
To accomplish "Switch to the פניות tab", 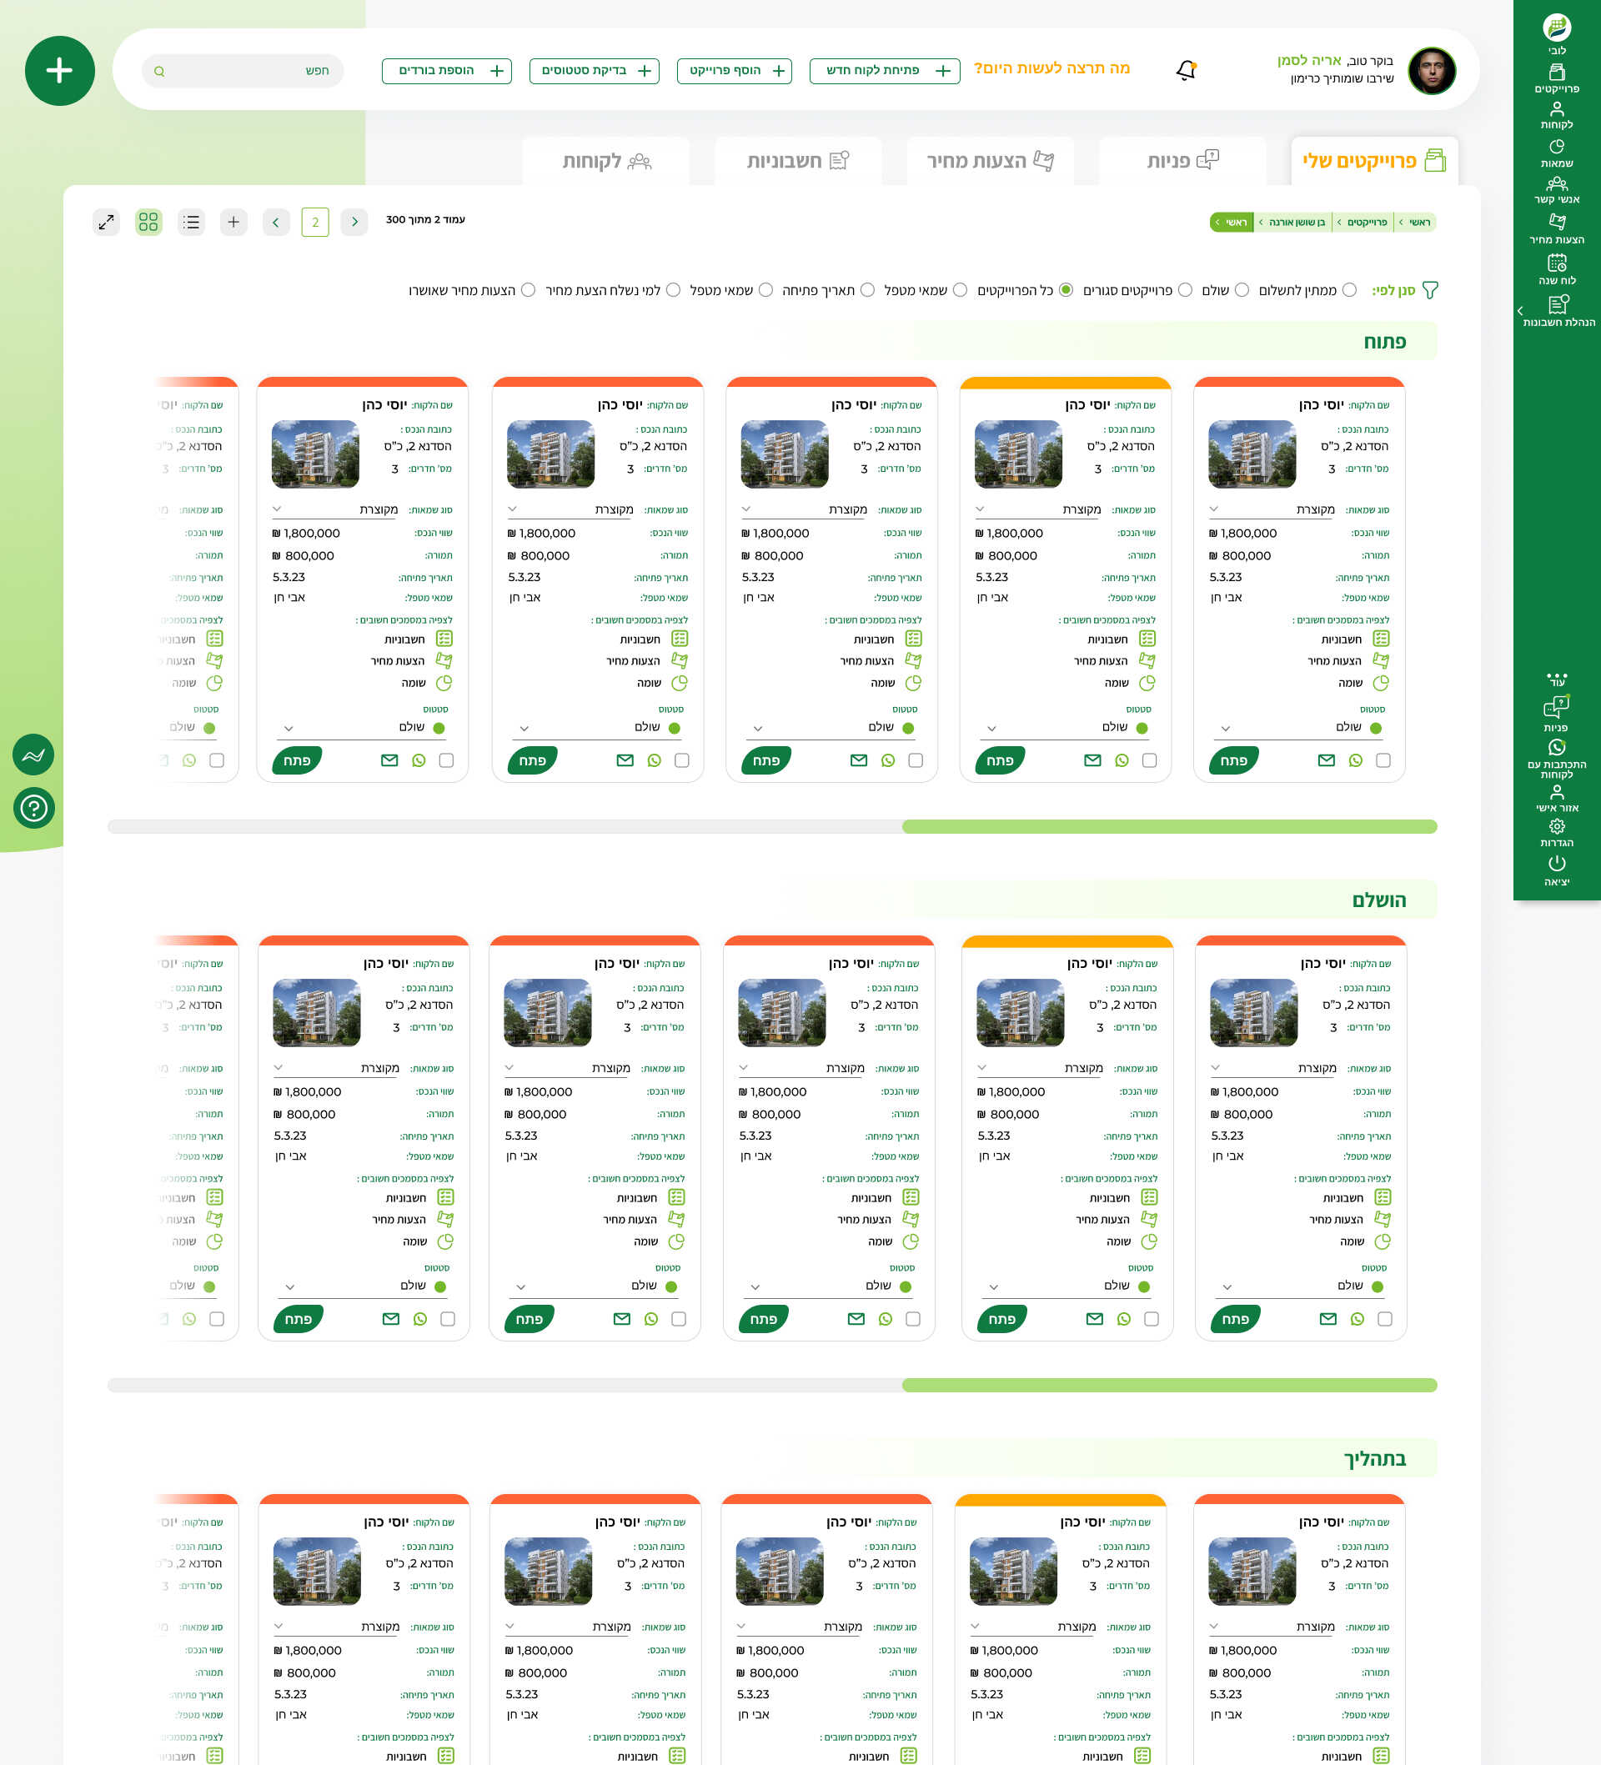I will pyautogui.click(x=1182, y=161).
